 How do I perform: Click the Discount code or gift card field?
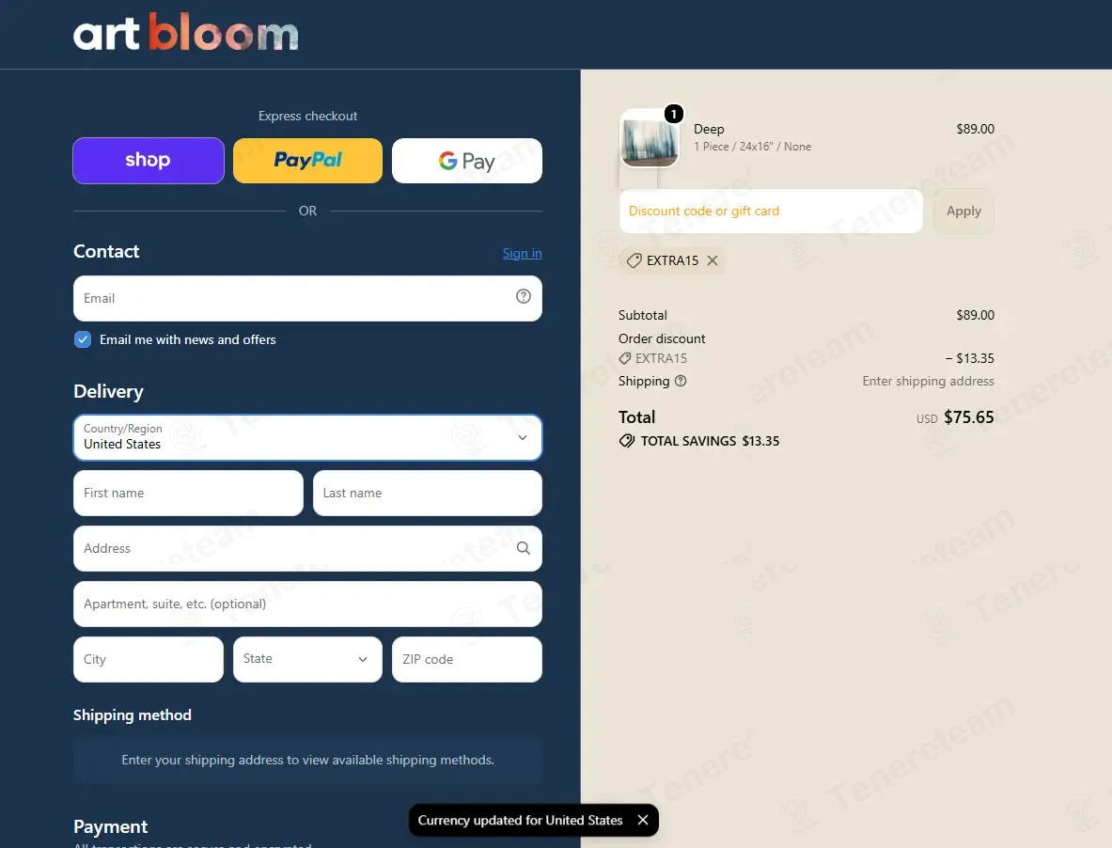771,211
